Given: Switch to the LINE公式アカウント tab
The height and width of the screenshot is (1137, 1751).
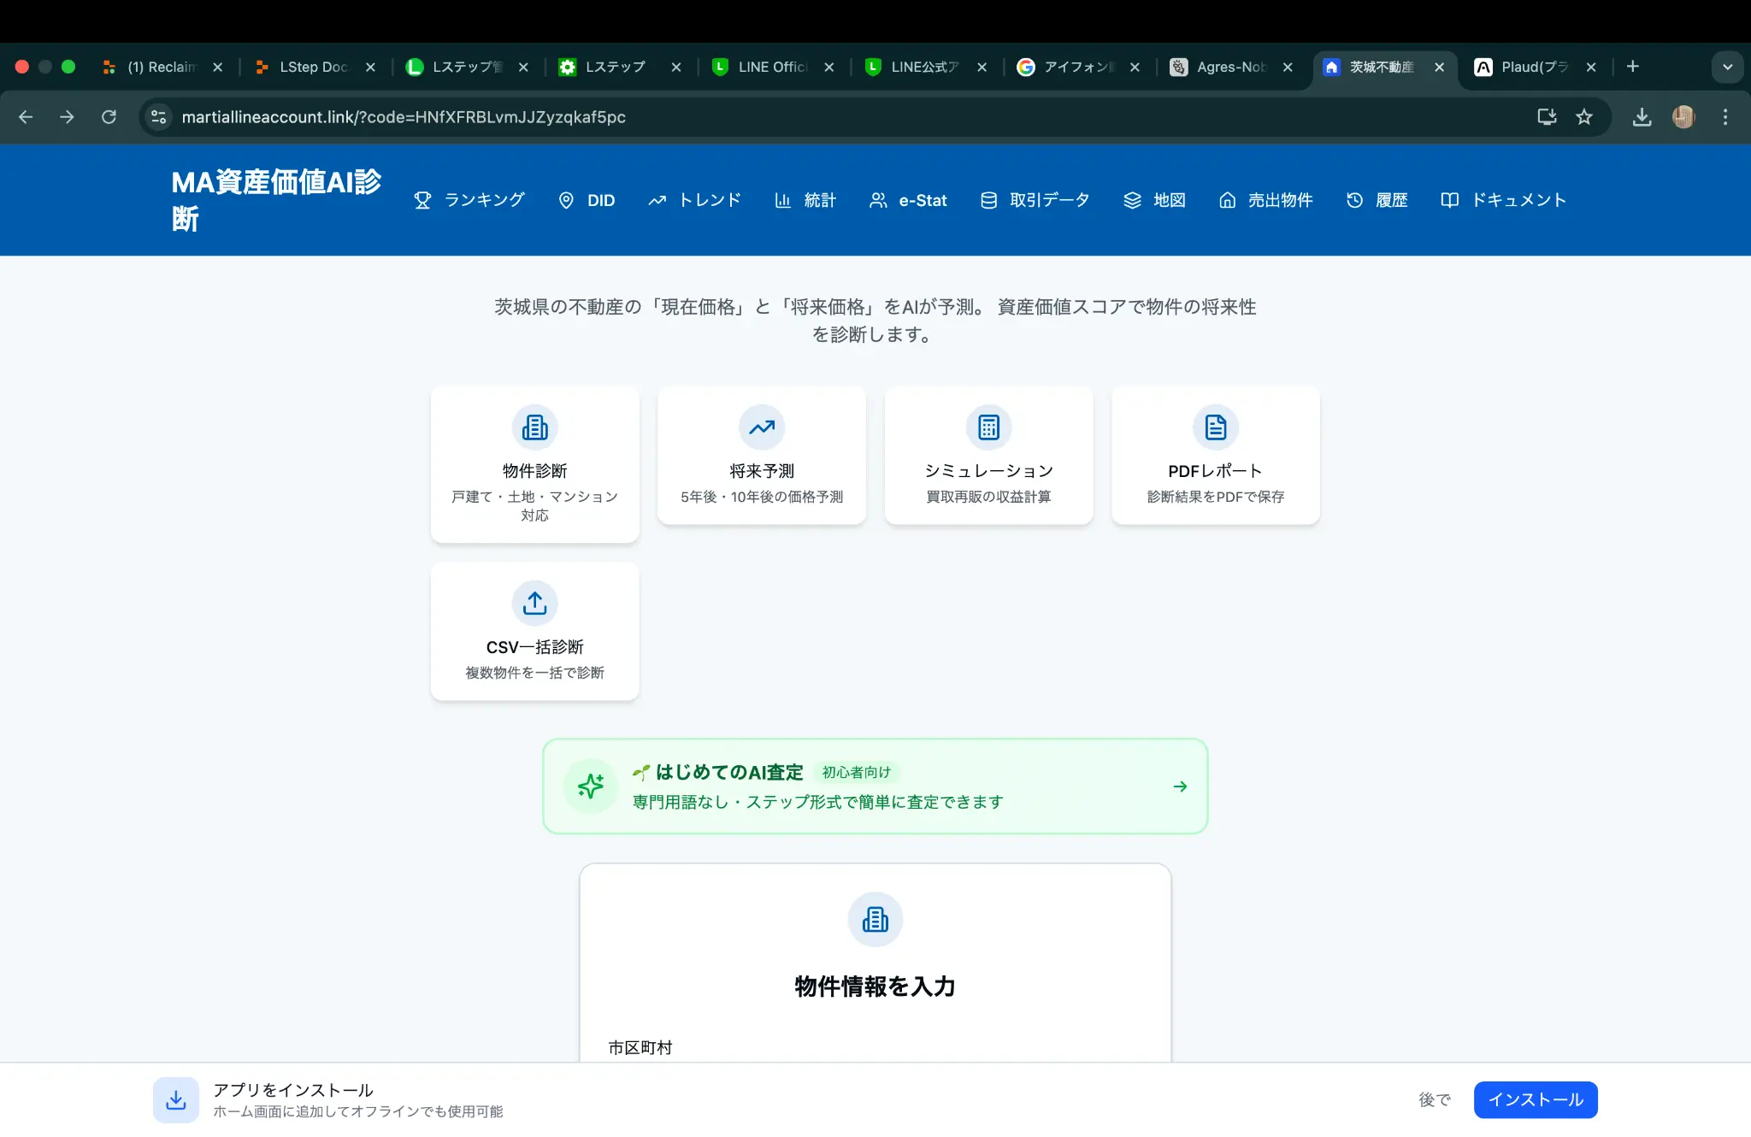Looking at the screenshot, I should 923,67.
